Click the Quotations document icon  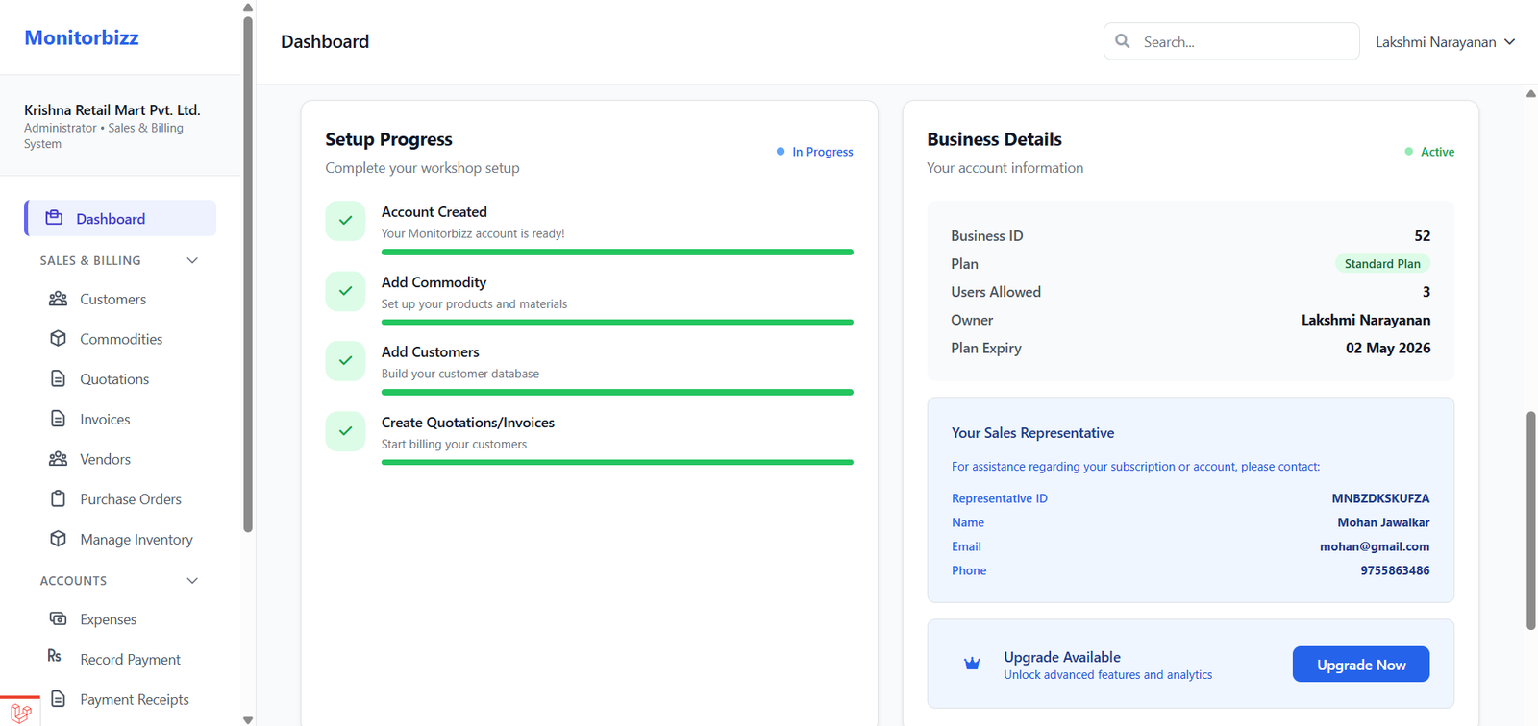tap(58, 379)
